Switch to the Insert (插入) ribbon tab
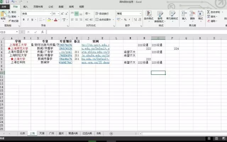The image size is (227, 142). point(26,7)
